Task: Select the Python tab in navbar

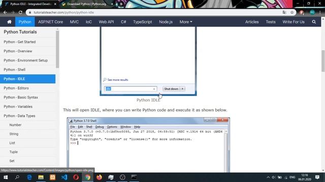Action: [25, 22]
